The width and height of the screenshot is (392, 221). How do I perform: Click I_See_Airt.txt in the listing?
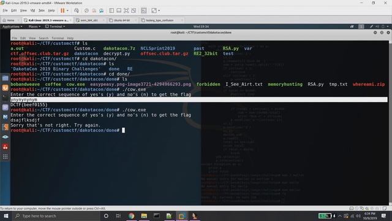tap(244, 84)
